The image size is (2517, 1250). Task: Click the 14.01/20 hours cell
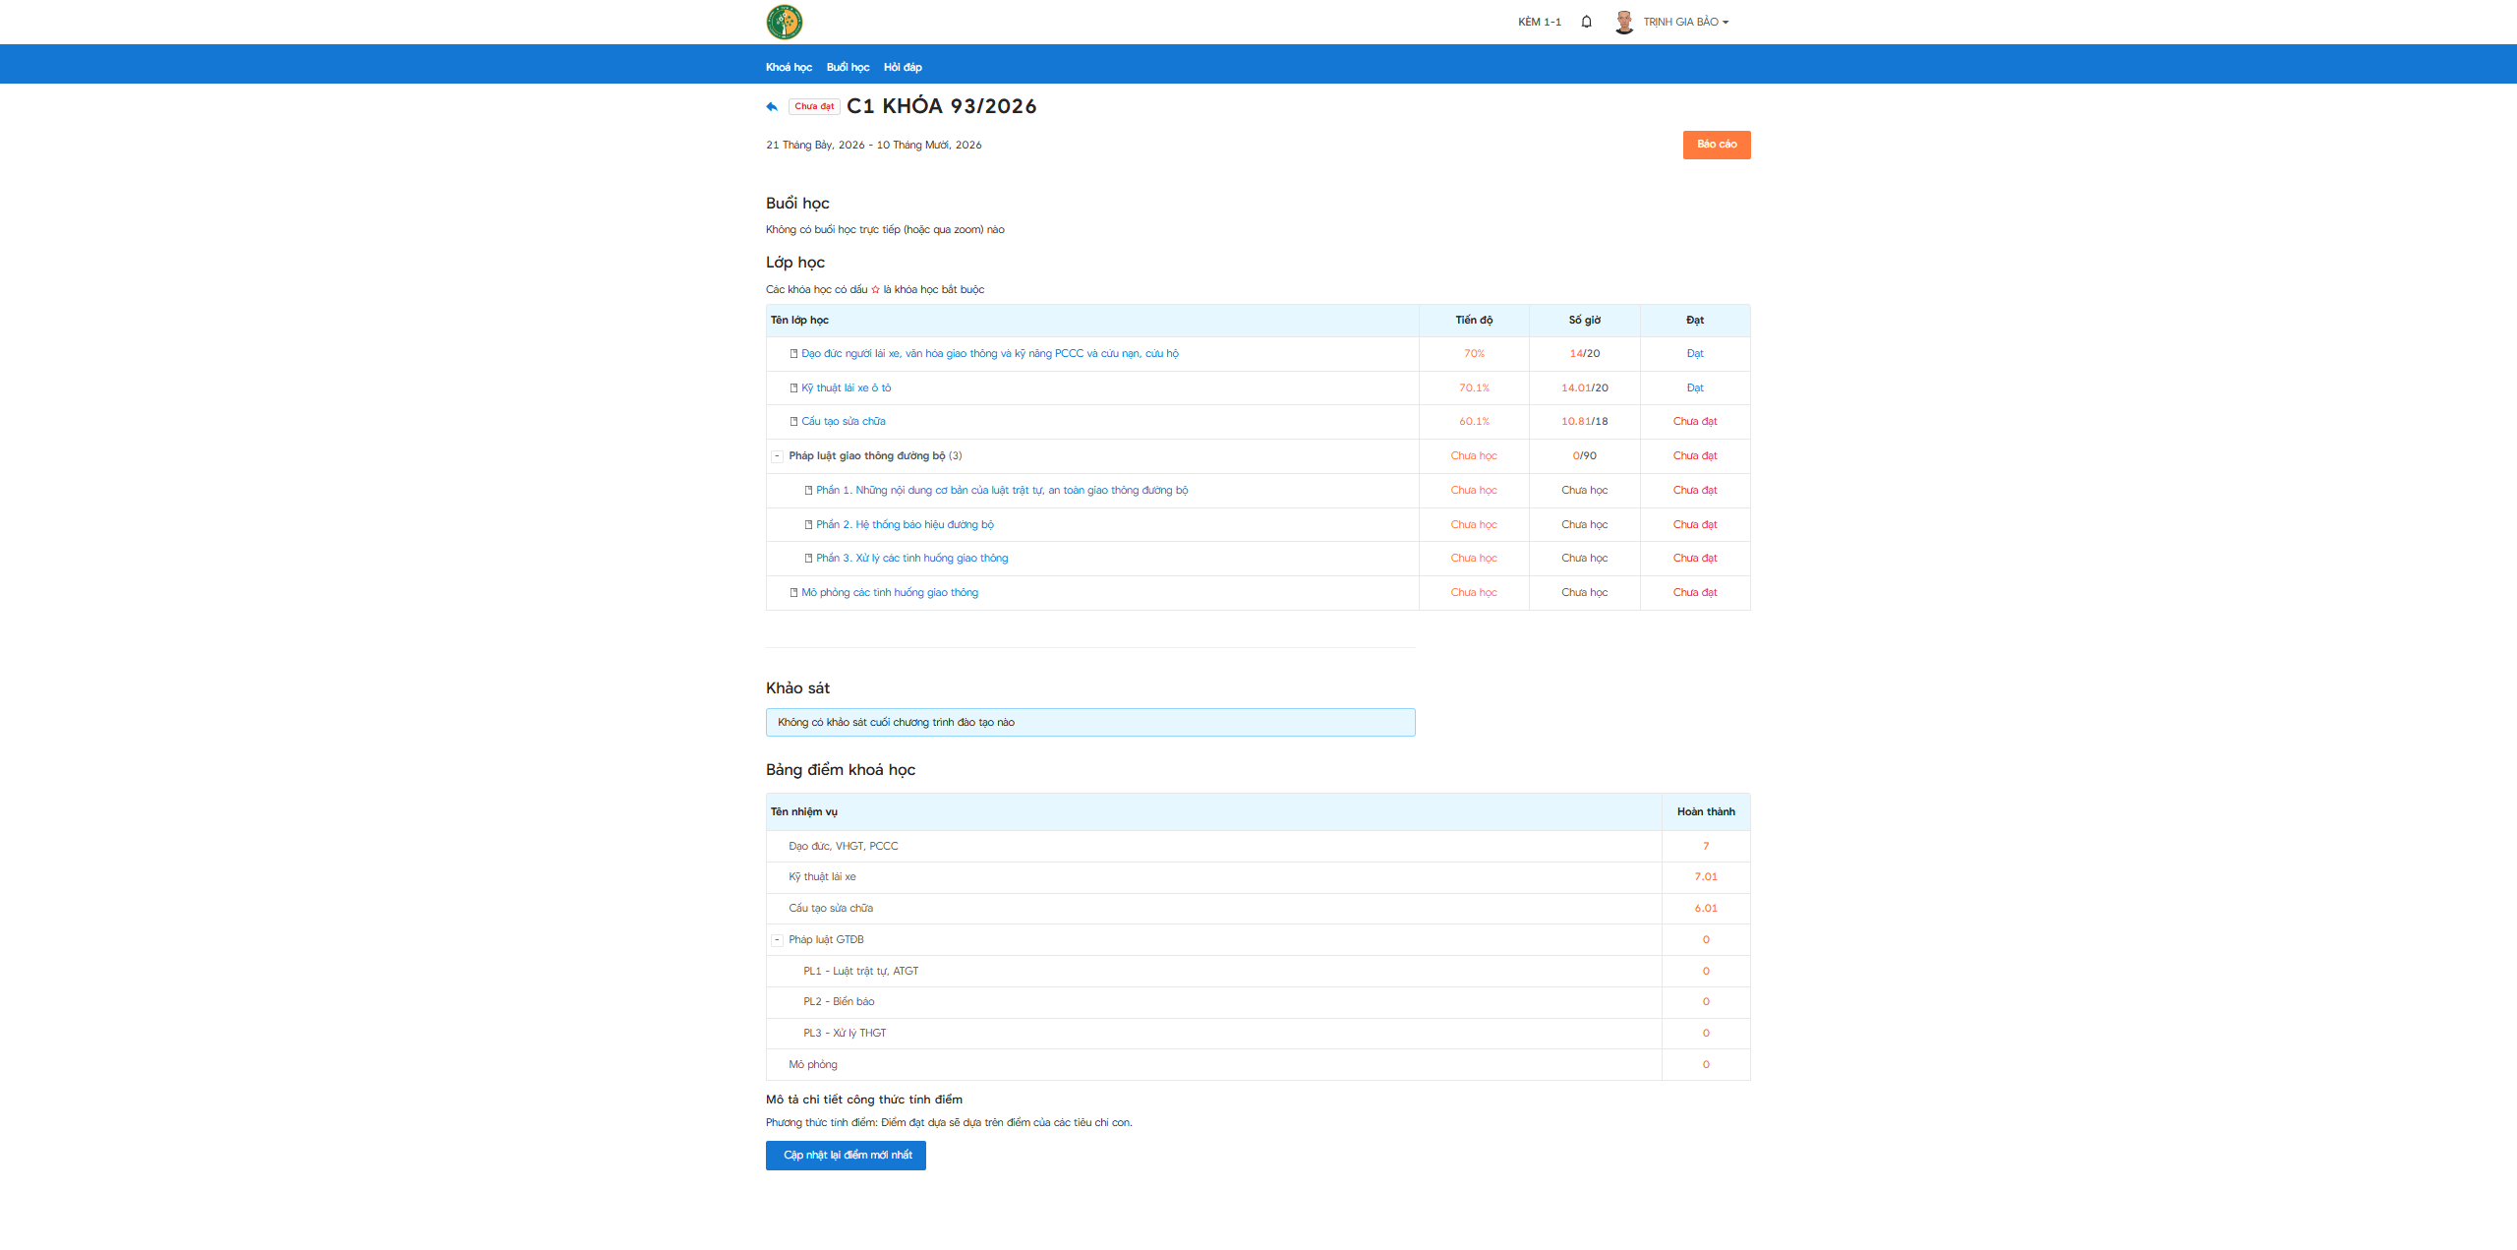(1584, 388)
